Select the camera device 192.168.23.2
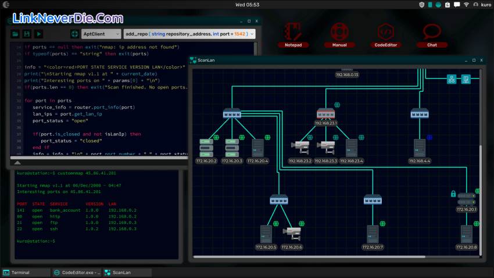 click(301, 148)
